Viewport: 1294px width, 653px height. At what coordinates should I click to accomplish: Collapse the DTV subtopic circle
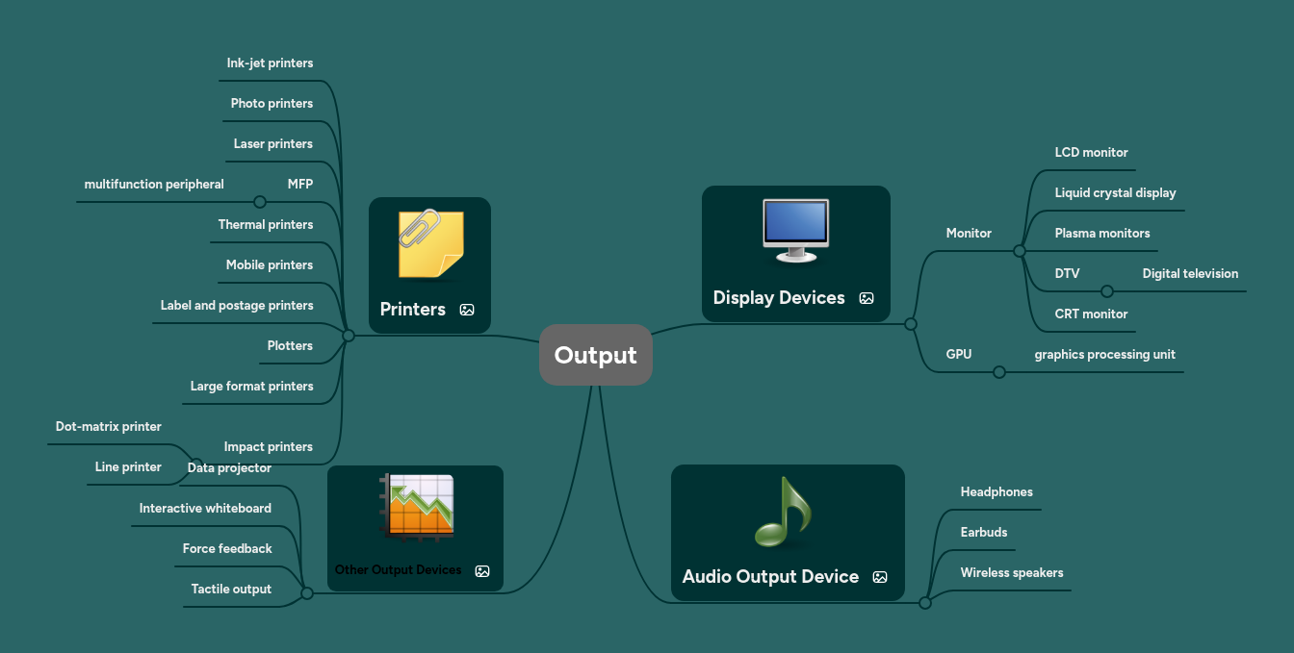(x=1107, y=291)
